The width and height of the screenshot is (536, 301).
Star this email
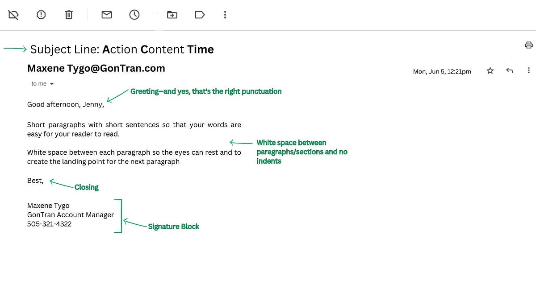tap(490, 70)
